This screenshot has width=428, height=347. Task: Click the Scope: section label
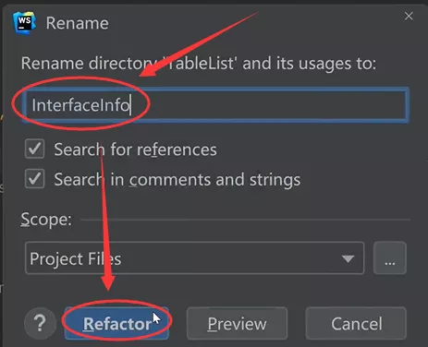46,220
